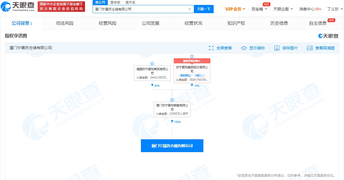This screenshot has width=344, height=180.
Task: Click the 保存图片 download icon
Action: 277,48
